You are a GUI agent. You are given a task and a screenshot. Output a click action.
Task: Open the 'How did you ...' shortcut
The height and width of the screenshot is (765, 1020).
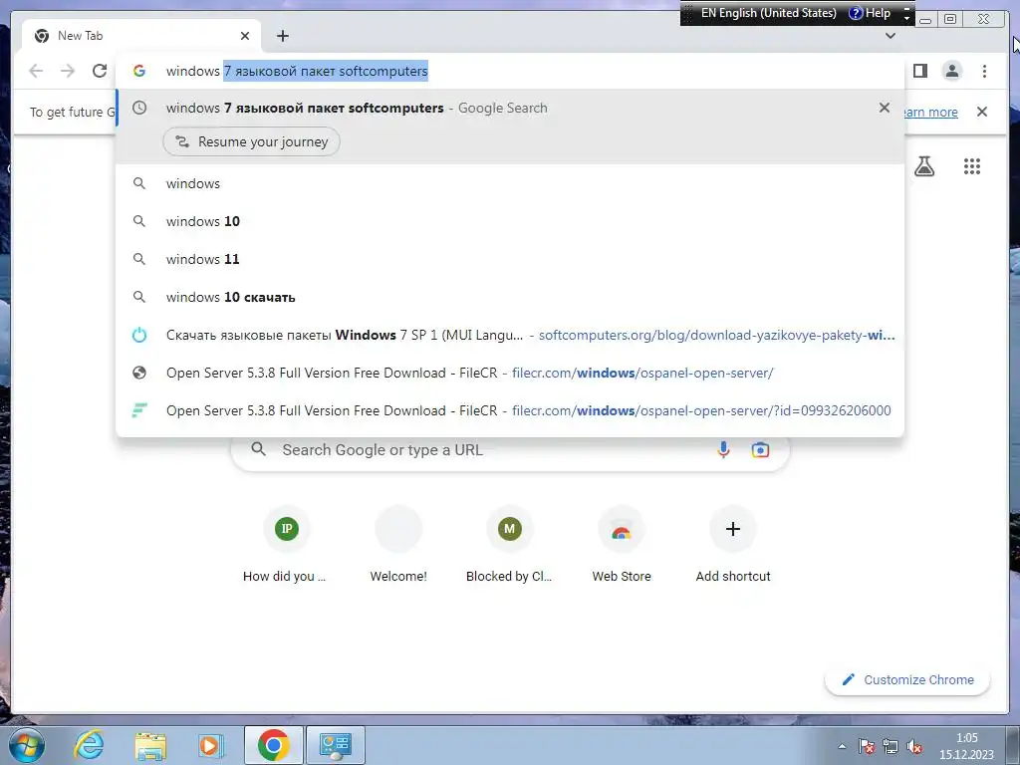pyautogui.click(x=286, y=547)
